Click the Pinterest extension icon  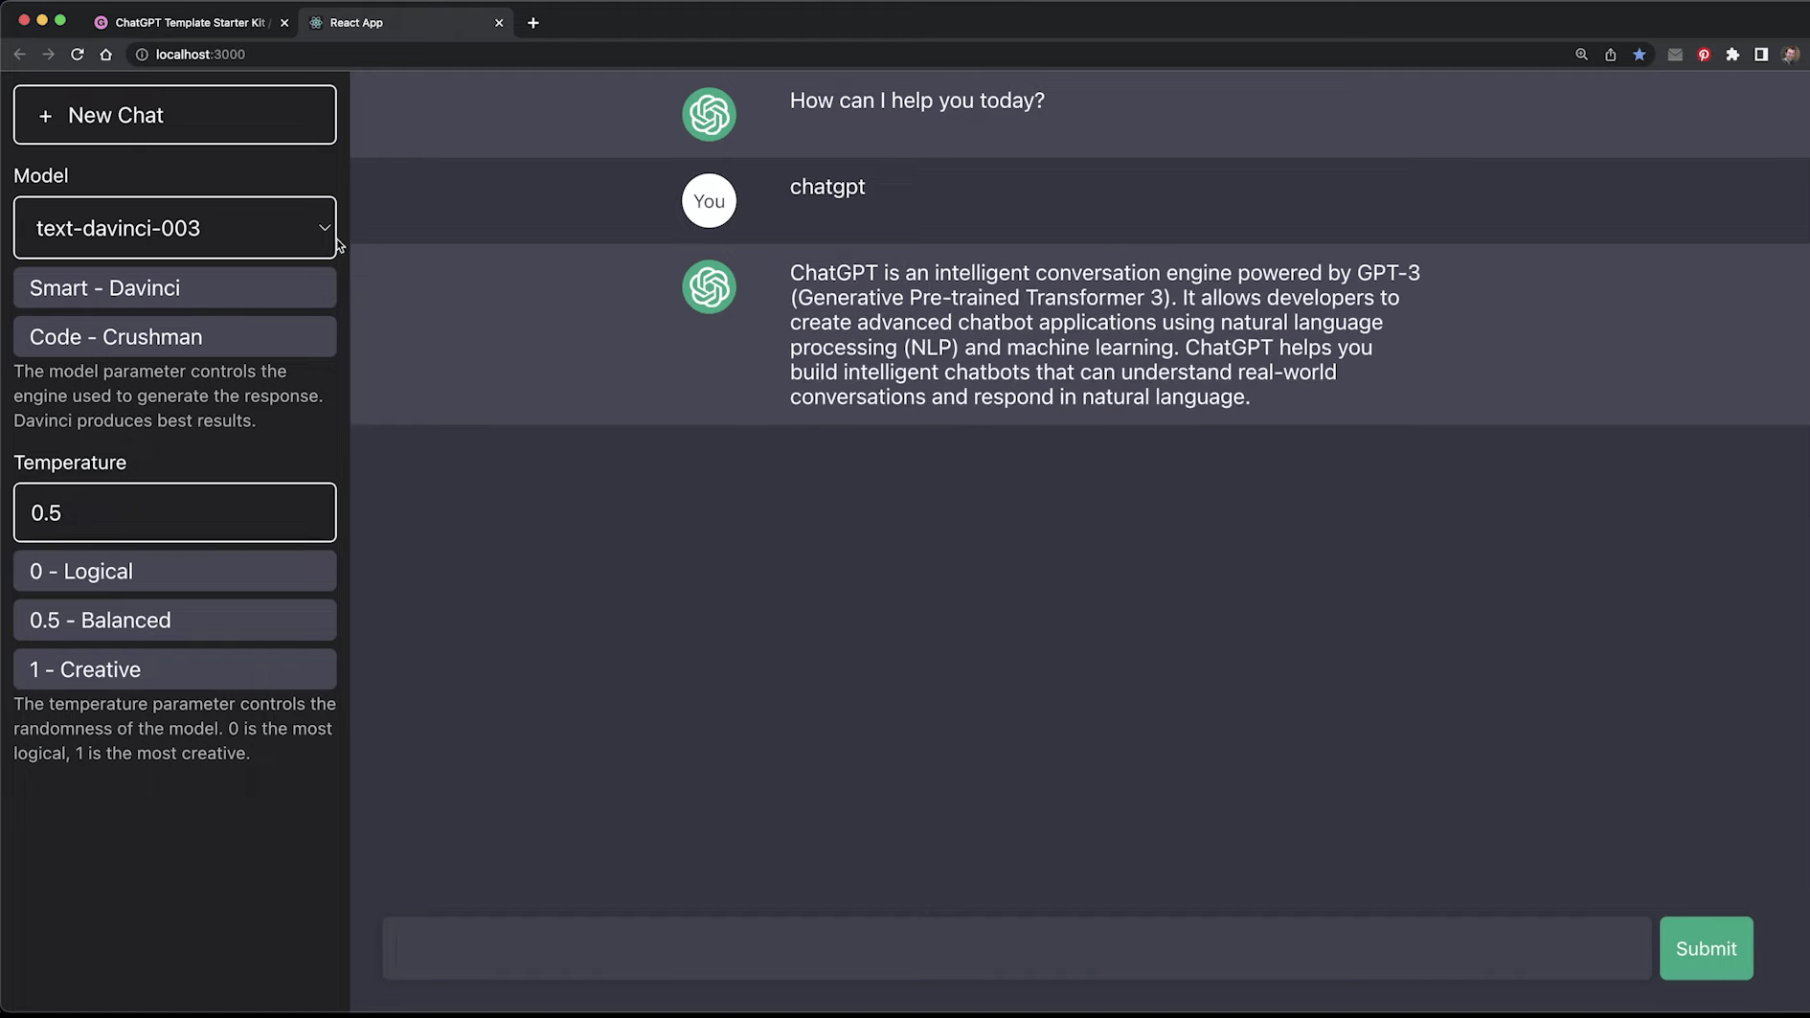pyautogui.click(x=1704, y=55)
